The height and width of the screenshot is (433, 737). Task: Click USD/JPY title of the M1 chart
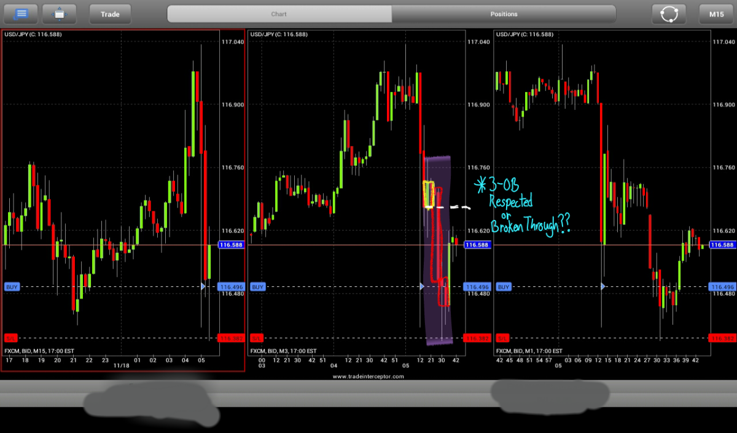(524, 34)
